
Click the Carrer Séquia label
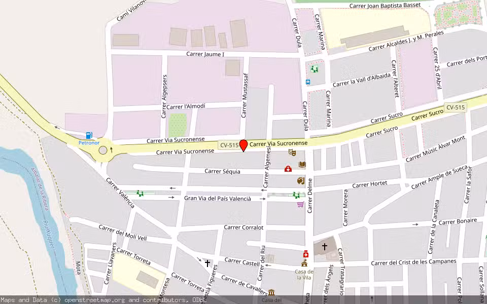(222, 171)
